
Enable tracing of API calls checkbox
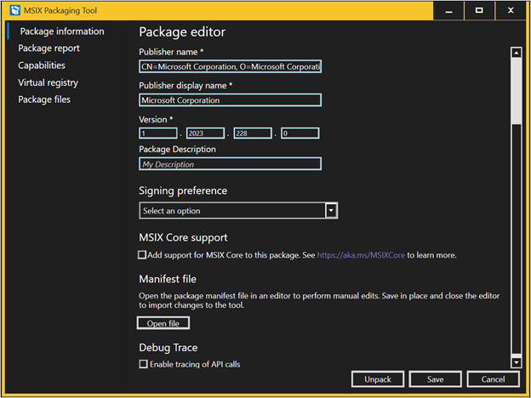click(x=144, y=364)
